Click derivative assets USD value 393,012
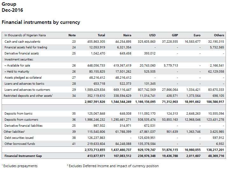This screenshot has height=170, width=231. click(150, 53)
